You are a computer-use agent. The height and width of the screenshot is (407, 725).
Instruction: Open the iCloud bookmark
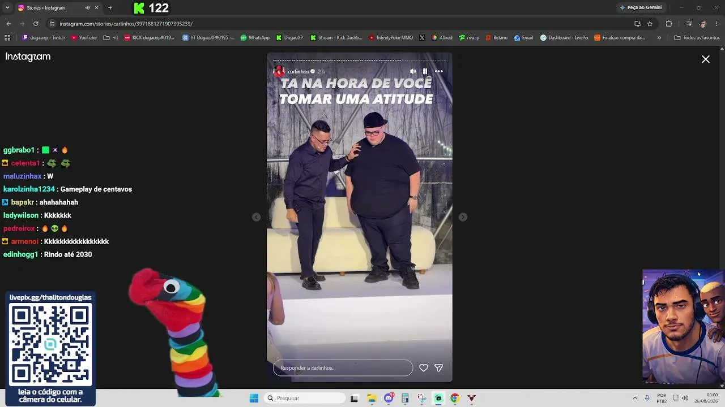pos(442,38)
